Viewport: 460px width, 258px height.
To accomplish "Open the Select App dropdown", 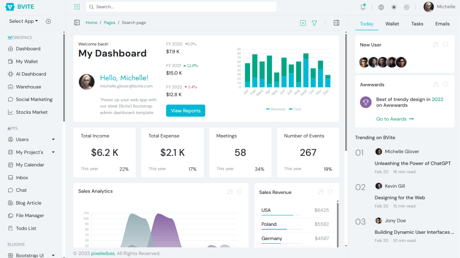I will pyautogui.click(x=23, y=21).
